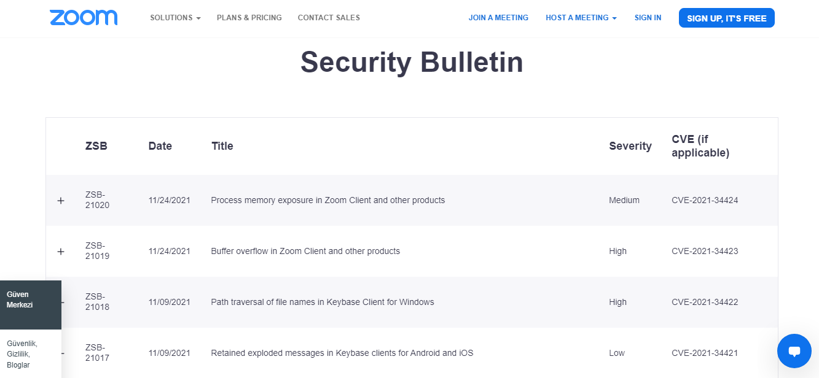
Task: Click the Medium severity cell
Action: (x=624, y=200)
